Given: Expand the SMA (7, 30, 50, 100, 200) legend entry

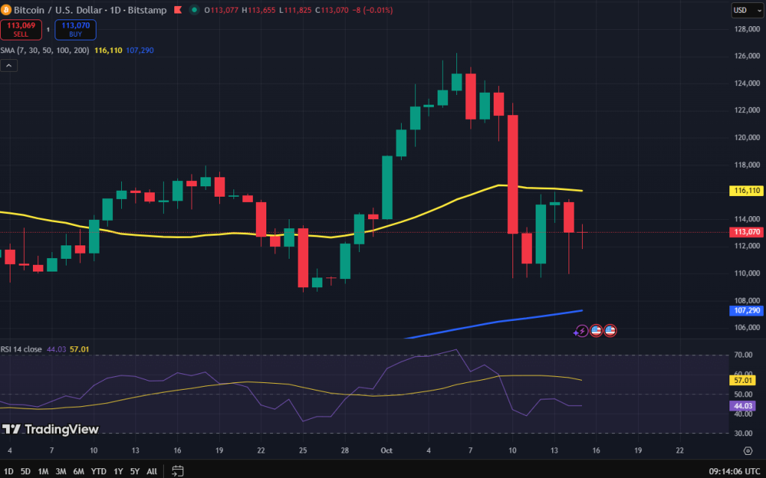Looking at the screenshot, I should [45, 51].
